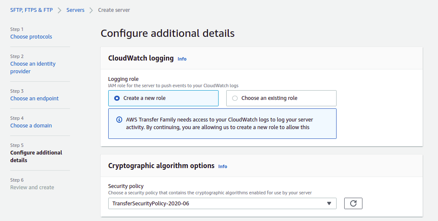The width and height of the screenshot is (438, 221).
Task: Select the Create a new role radio option
Action: click(x=163, y=98)
